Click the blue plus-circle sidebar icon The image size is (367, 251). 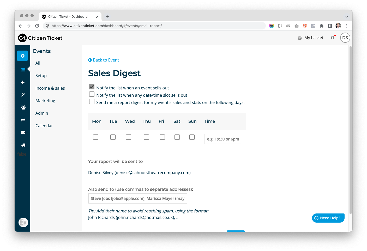click(x=22, y=56)
